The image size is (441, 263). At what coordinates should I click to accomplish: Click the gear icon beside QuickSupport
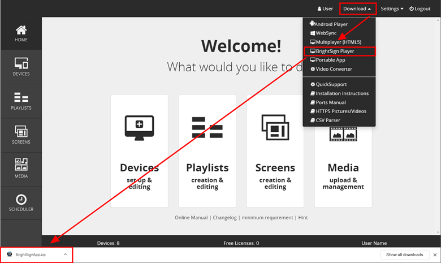pyautogui.click(x=313, y=84)
